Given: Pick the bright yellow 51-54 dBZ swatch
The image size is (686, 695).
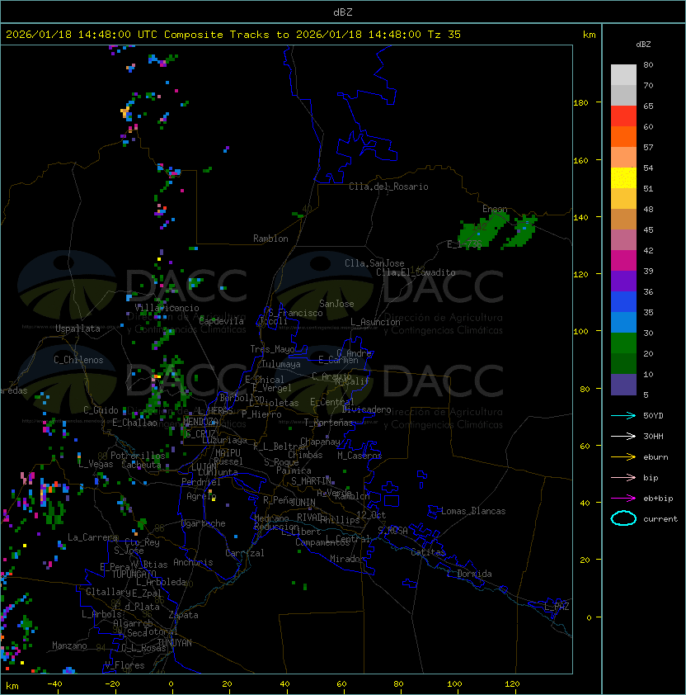Looking at the screenshot, I should [623, 177].
